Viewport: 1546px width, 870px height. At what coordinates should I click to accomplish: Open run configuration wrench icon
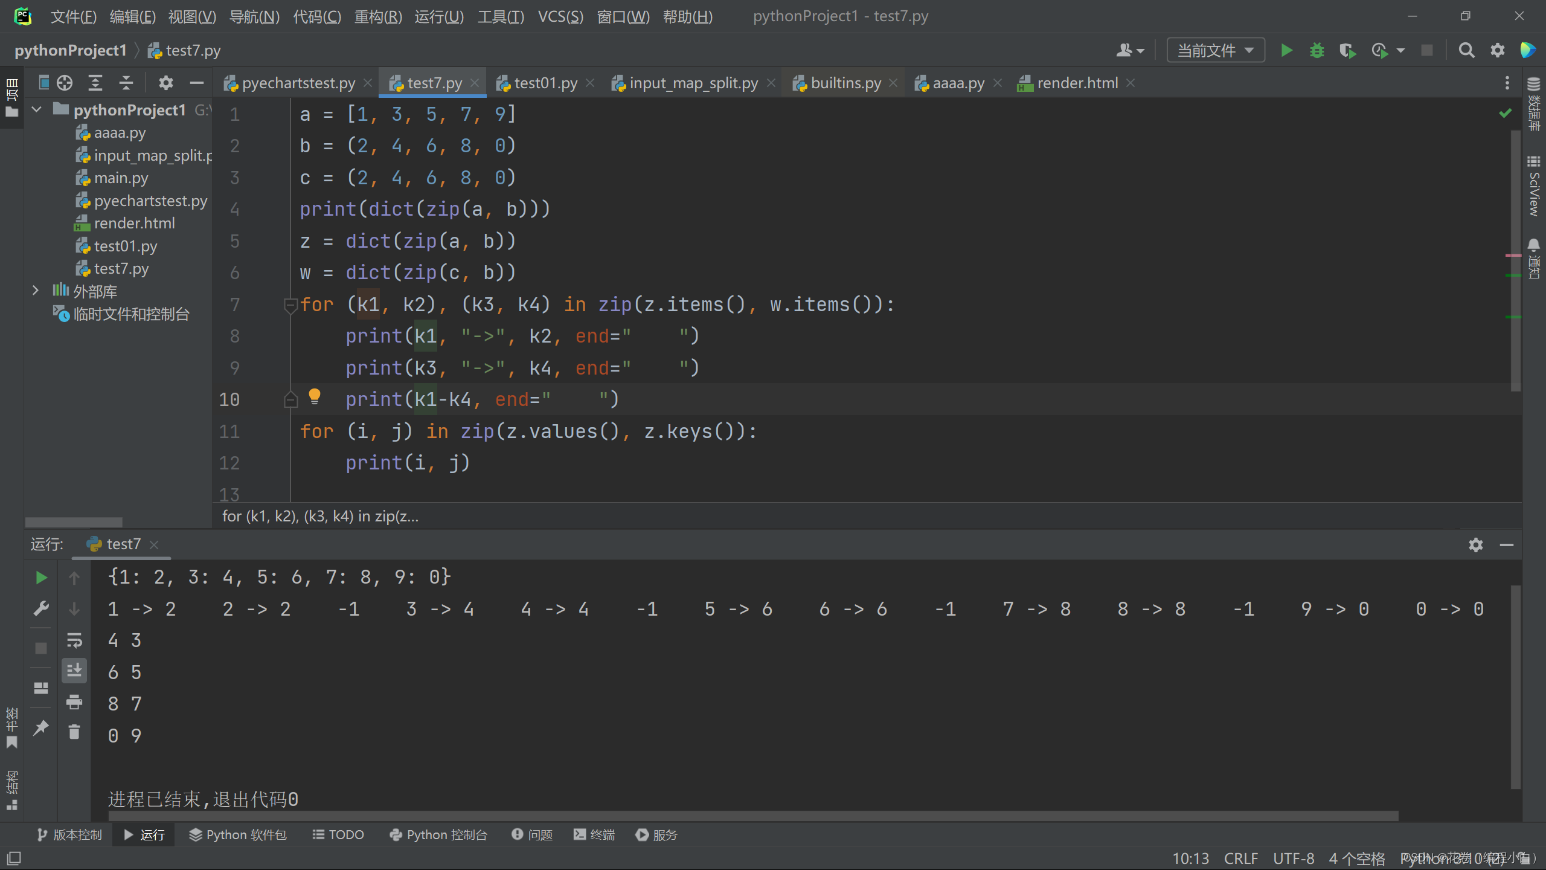41,608
